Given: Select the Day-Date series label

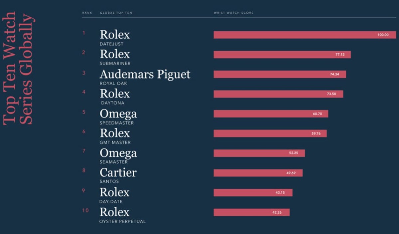Looking at the screenshot, I should pyautogui.click(x=111, y=201).
